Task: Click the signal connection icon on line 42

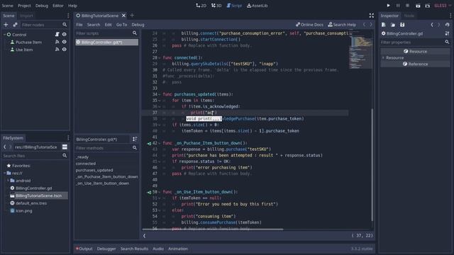Action: [149, 143]
